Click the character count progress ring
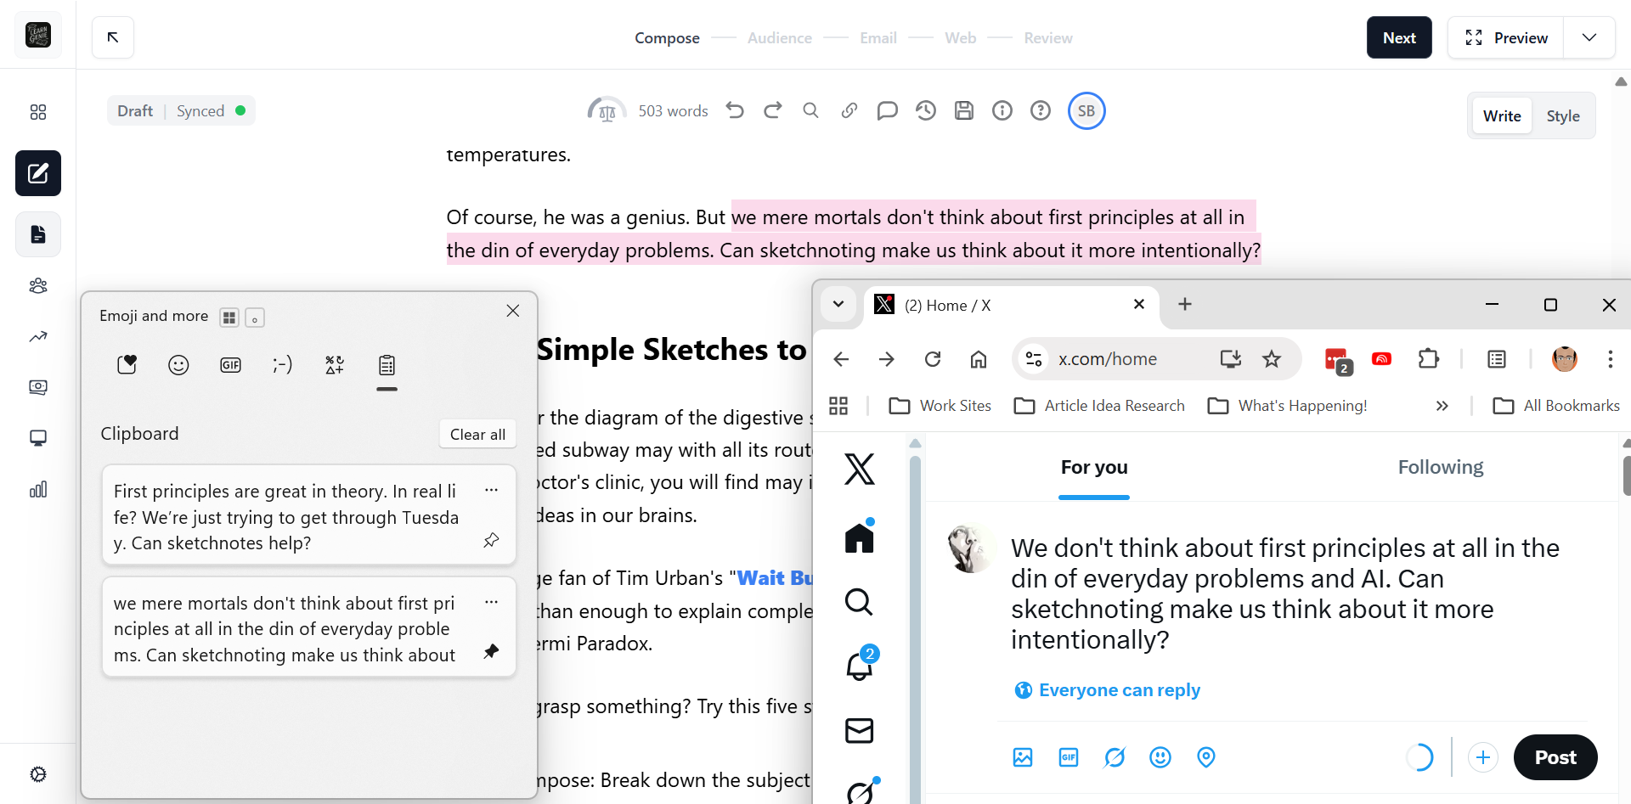The image size is (1631, 804). [x=1419, y=756]
